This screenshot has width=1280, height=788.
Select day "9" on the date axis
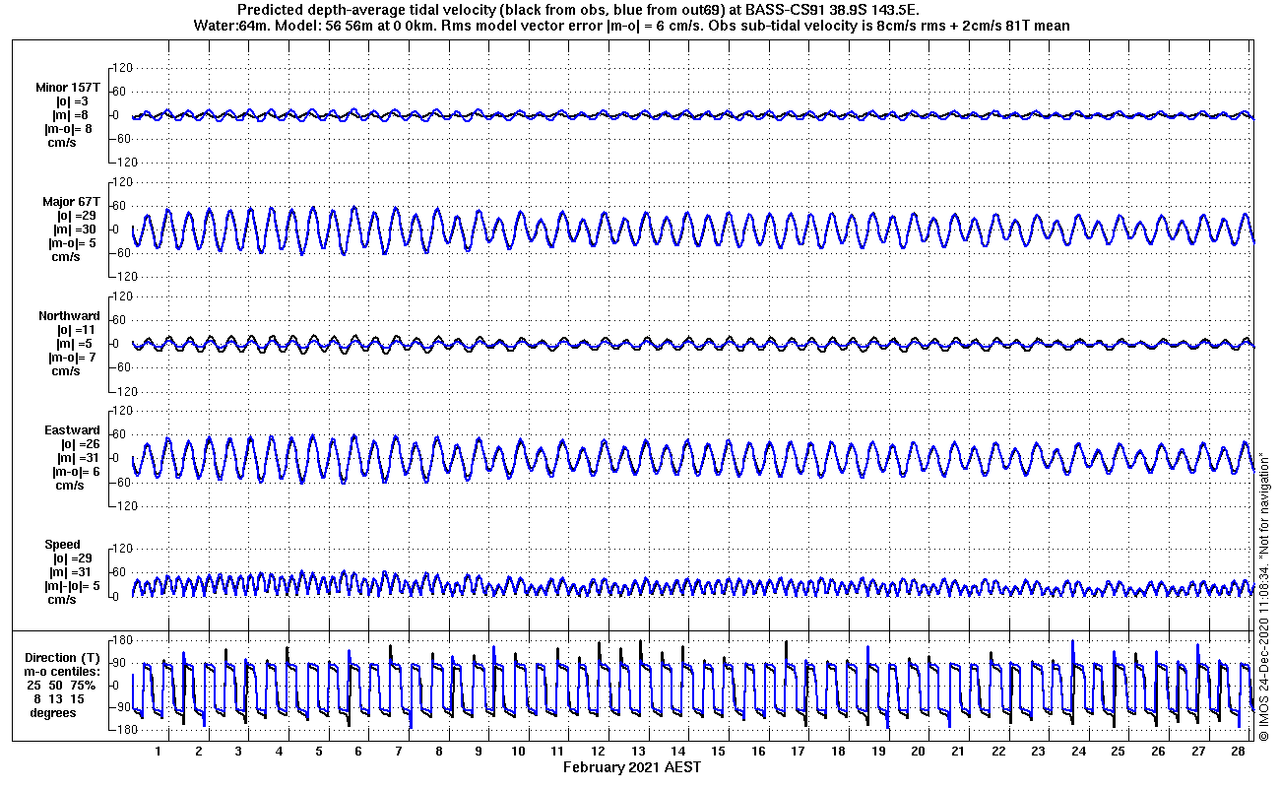pos(479,751)
